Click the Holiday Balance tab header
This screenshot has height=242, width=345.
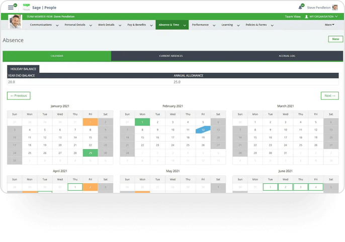23,69
